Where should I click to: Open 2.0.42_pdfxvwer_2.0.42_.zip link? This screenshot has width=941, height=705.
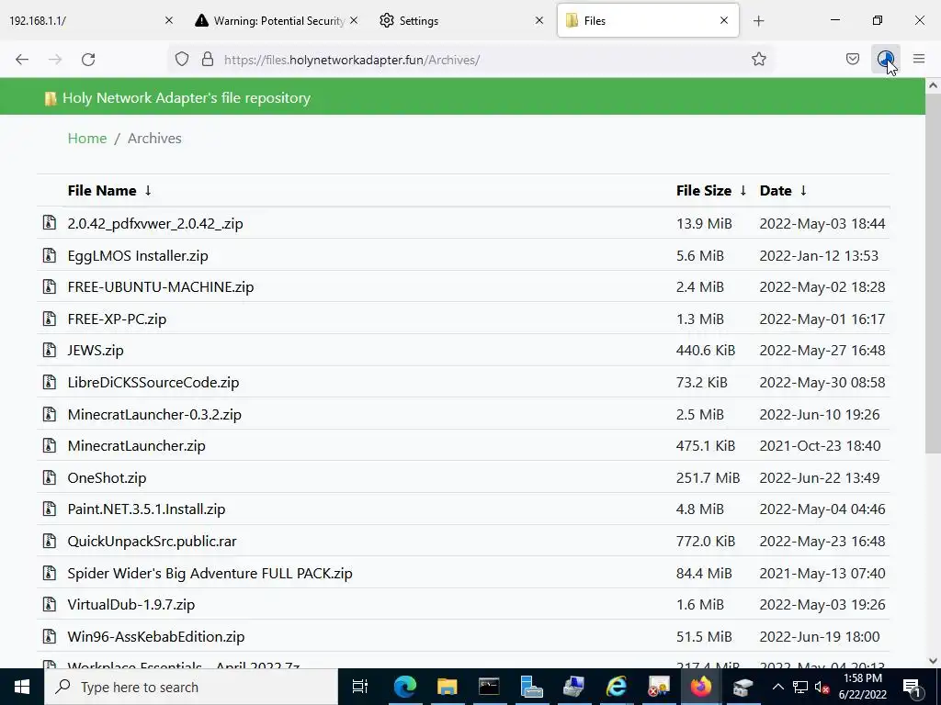(154, 224)
